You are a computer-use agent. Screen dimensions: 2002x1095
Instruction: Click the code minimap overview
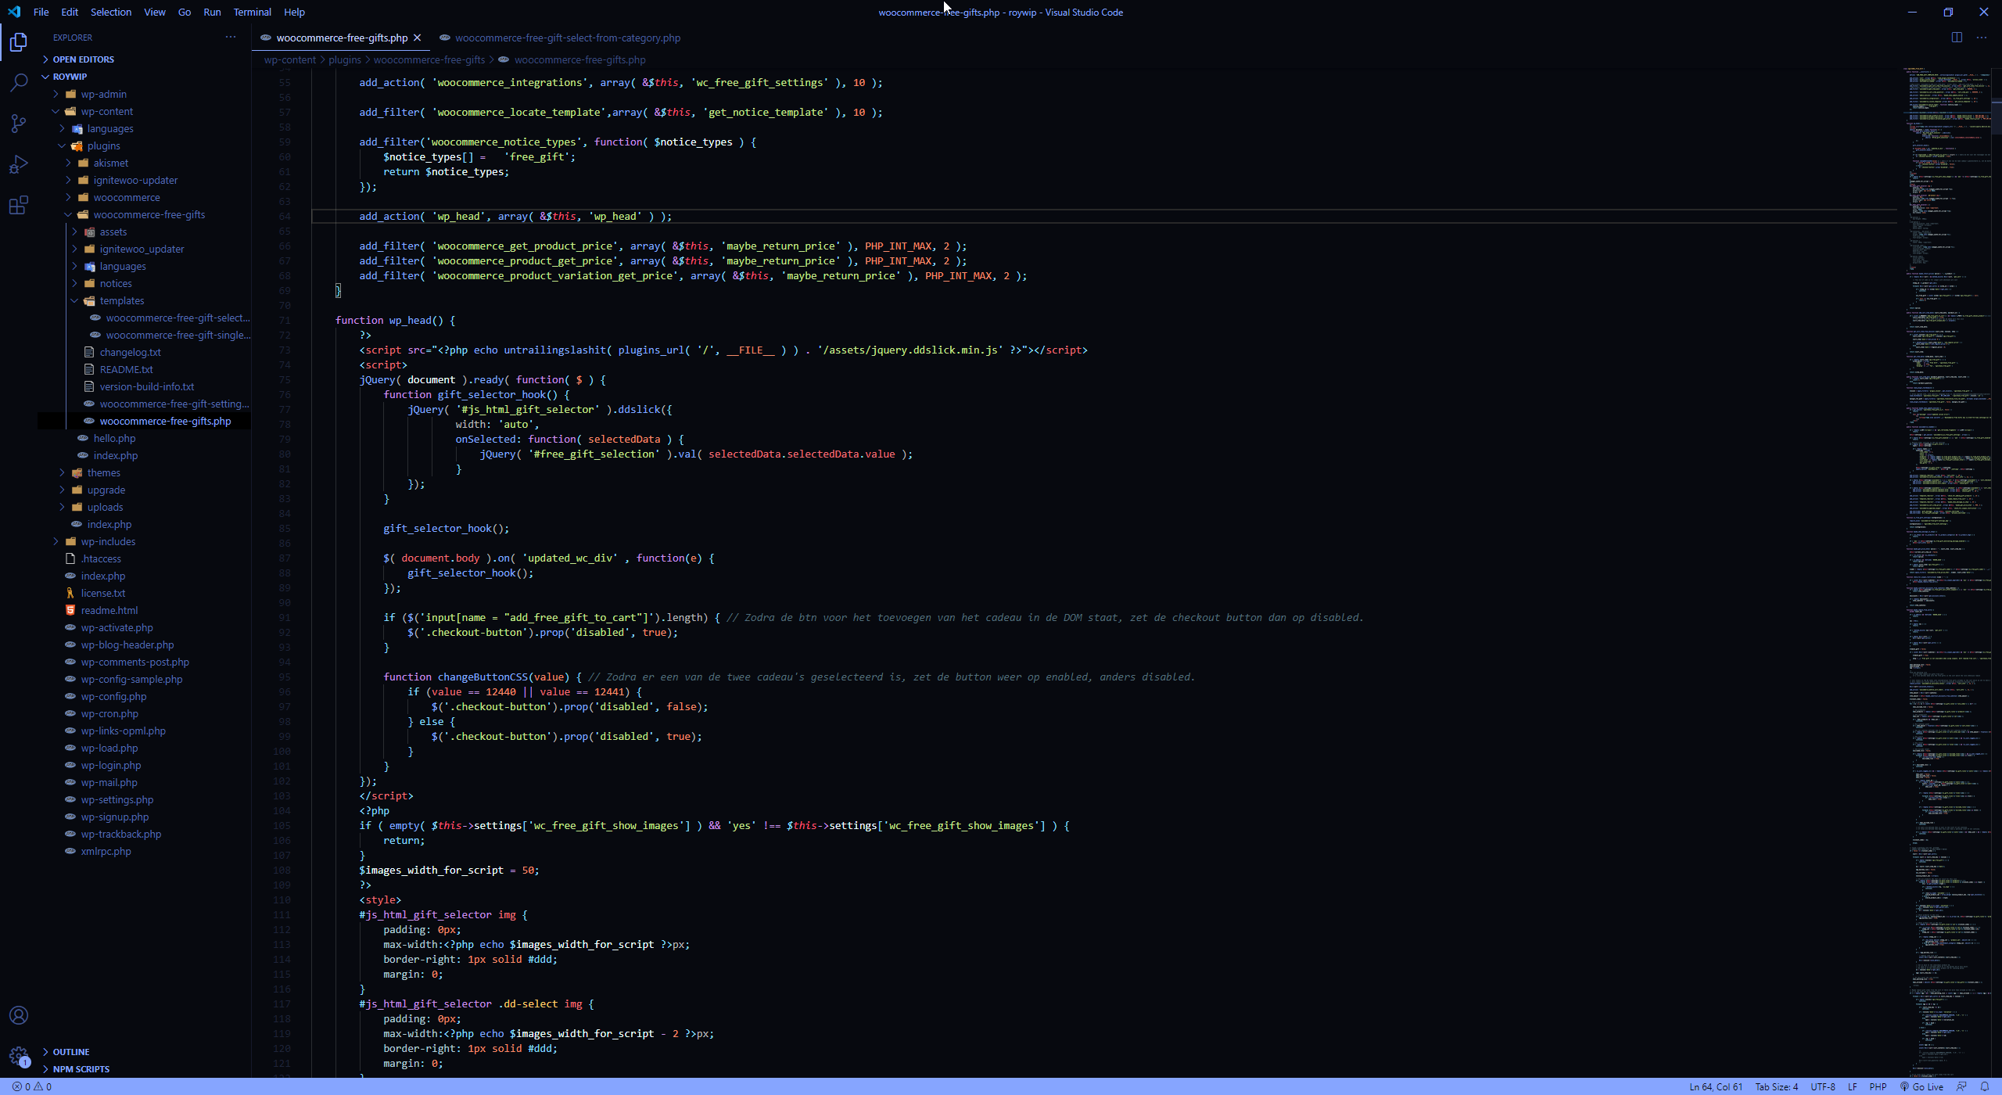[x=1947, y=469]
